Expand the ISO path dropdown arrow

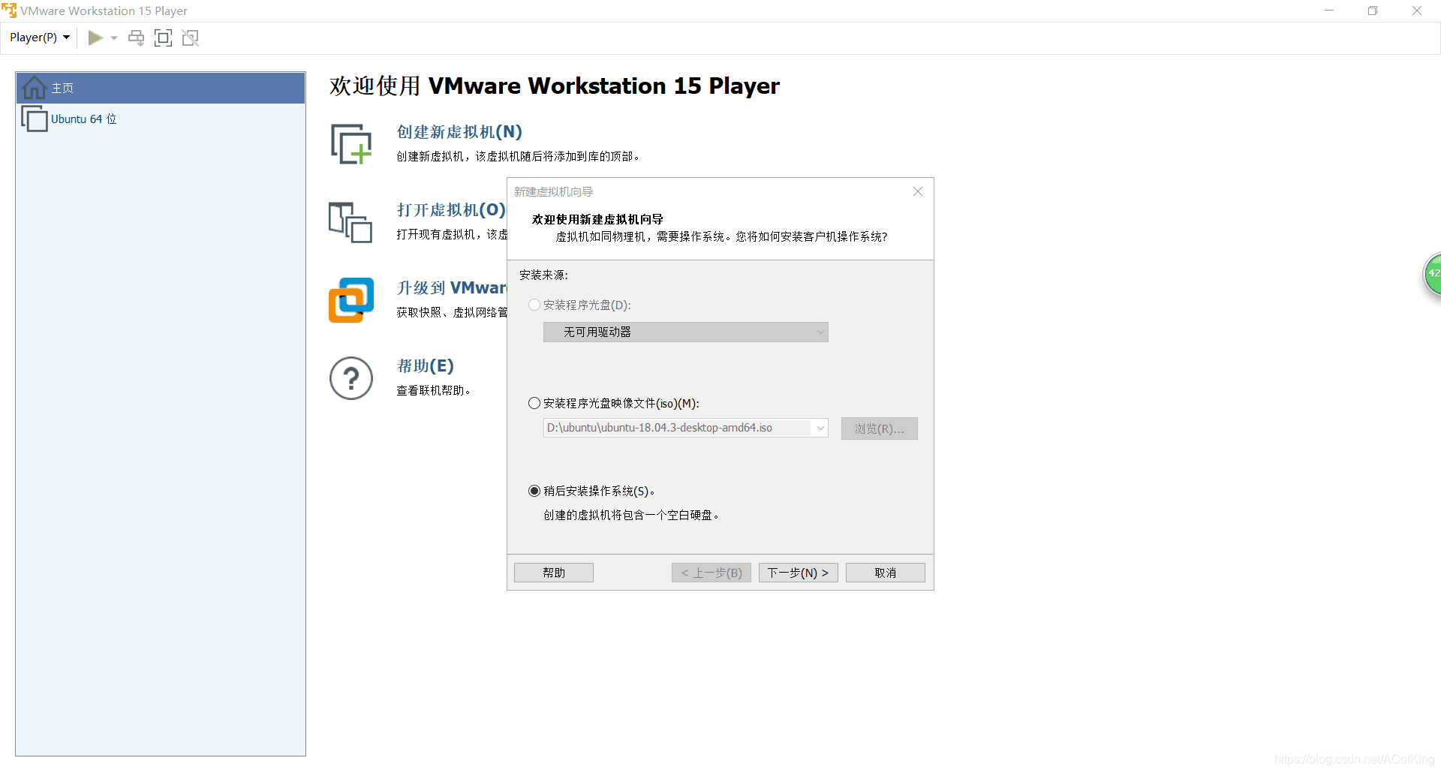tap(820, 428)
